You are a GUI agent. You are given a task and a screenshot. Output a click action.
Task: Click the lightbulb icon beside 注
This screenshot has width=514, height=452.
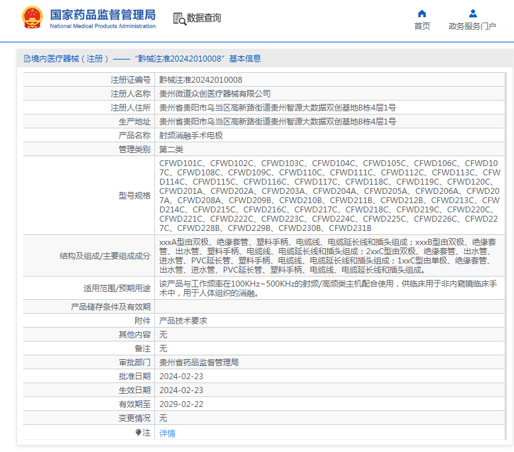(138, 433)
